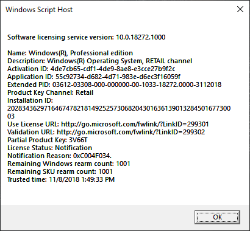This screenshot has width=250, height=231.
Task: Click the Notification Reason 0xC004F034 code
Action: [x=92, y=156]
